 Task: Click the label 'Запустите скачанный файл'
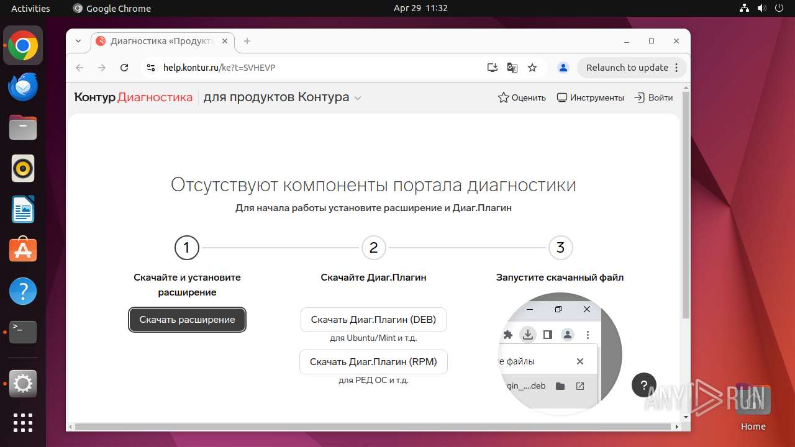click(560, 278)
